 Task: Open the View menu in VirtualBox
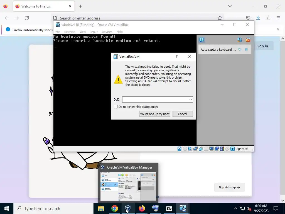pyautogui.click(x=83, y=32)
